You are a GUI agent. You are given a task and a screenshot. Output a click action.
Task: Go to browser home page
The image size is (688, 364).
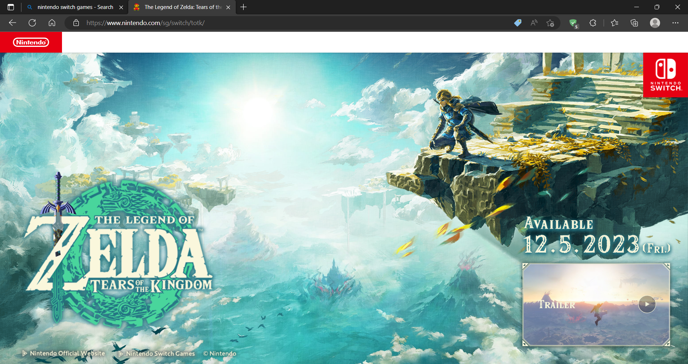tap(52, 23)
